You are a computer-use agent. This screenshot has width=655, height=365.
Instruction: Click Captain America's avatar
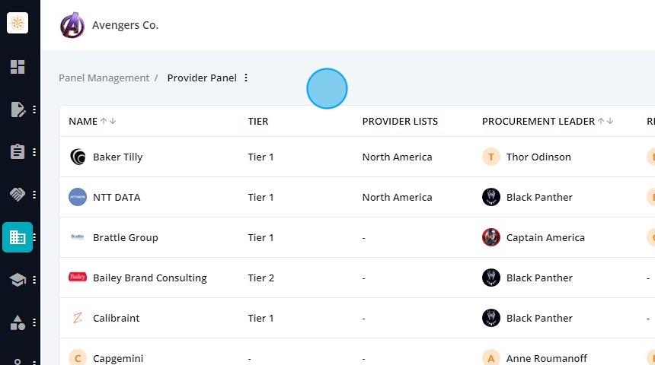(491, 237)
